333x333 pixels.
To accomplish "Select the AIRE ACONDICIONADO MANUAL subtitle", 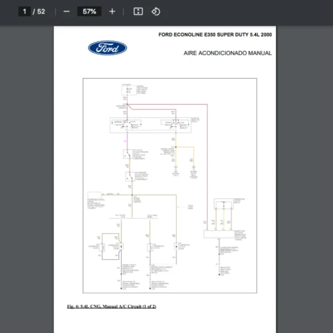I will pos(228,53).
